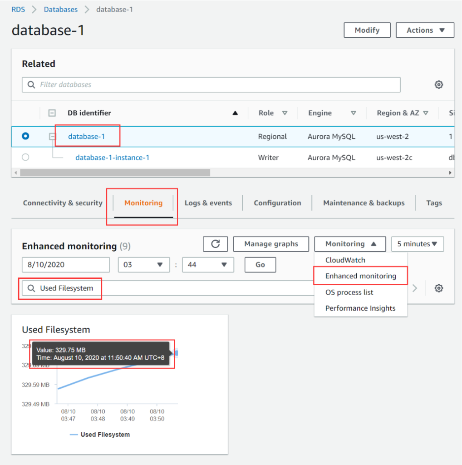Open the 5 minutes interval dropdown

(417, 244)
